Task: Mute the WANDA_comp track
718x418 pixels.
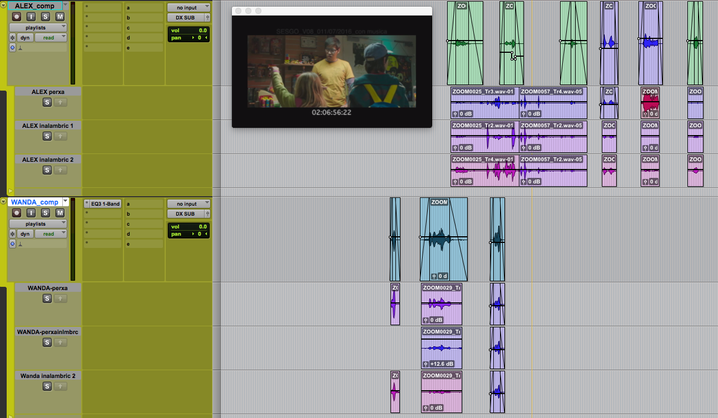Action: 60,213
